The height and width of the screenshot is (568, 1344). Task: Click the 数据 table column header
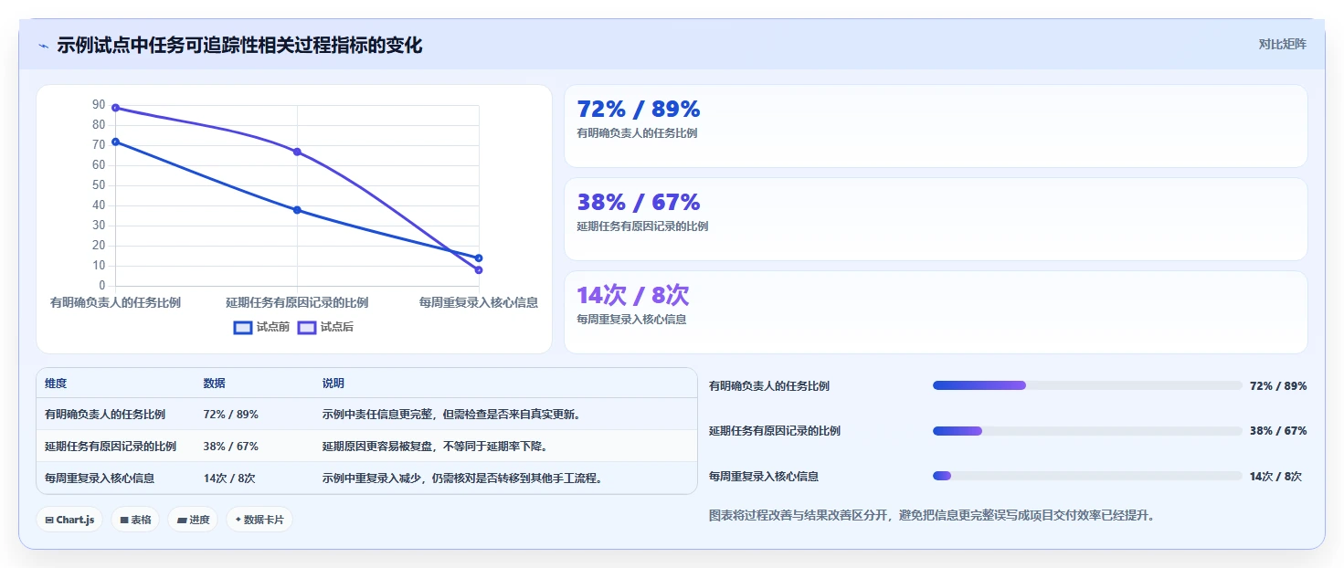pyautogui.click(x=214, y=384)
